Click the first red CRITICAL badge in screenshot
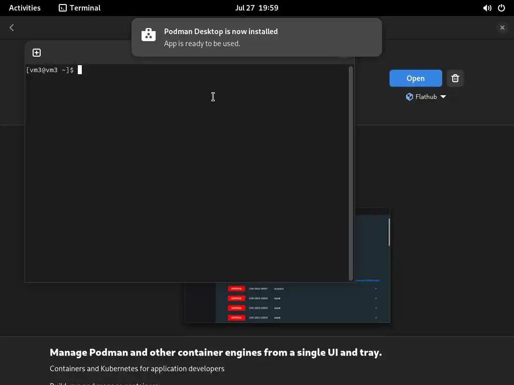514x385 pixels. click(x=236, y=289)
